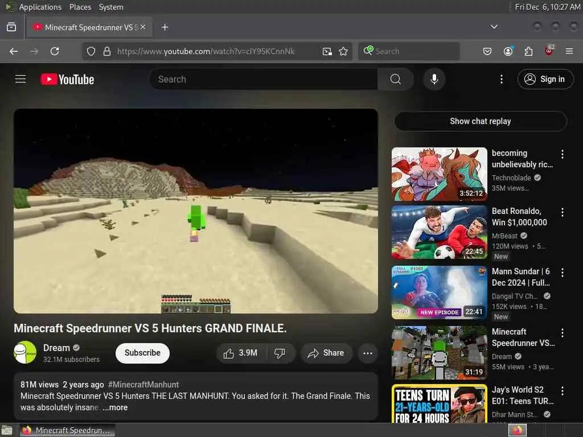
Task: Open a new browser tab
Action: coord(165,27)
